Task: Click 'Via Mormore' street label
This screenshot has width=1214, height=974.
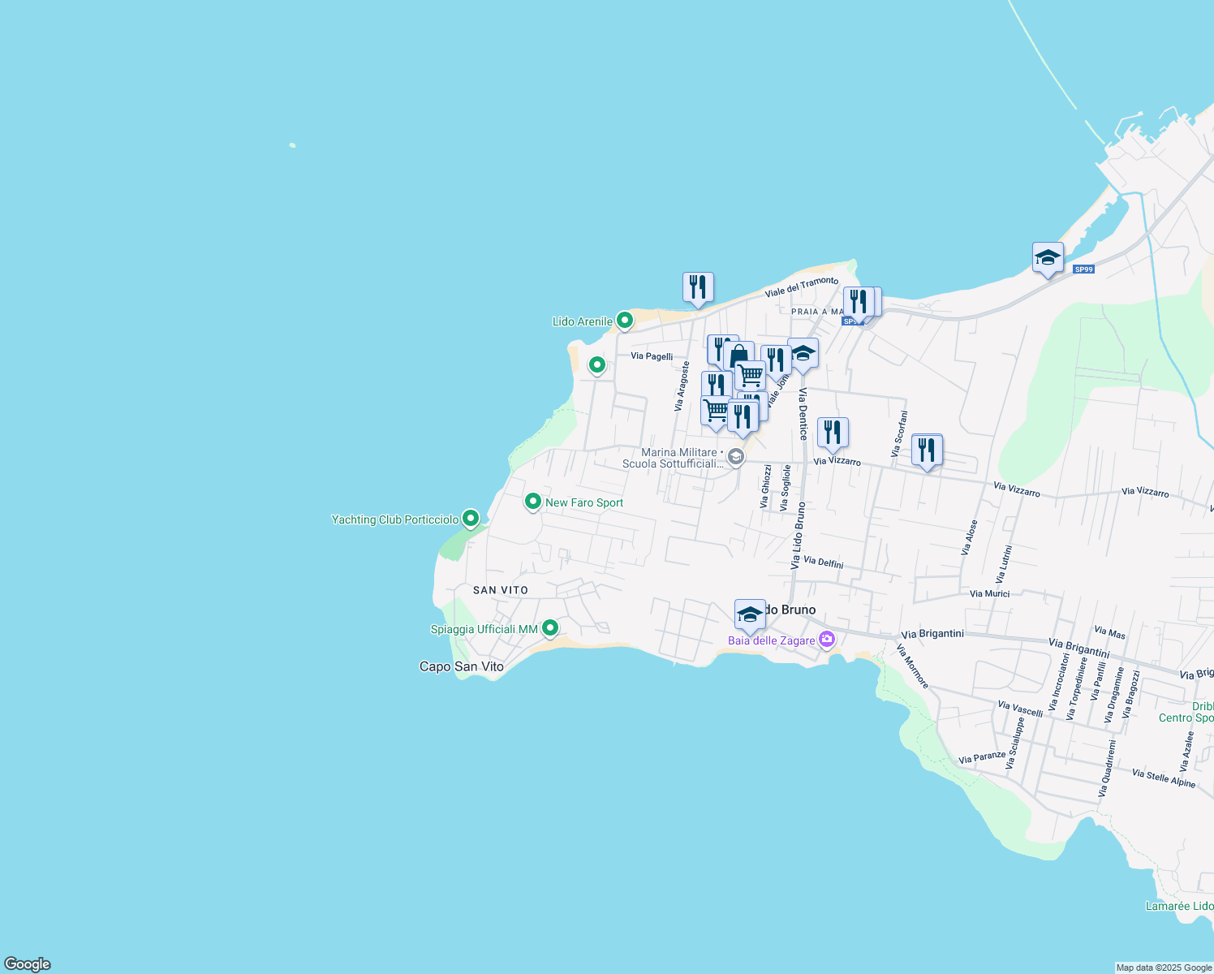Action: 913,666
